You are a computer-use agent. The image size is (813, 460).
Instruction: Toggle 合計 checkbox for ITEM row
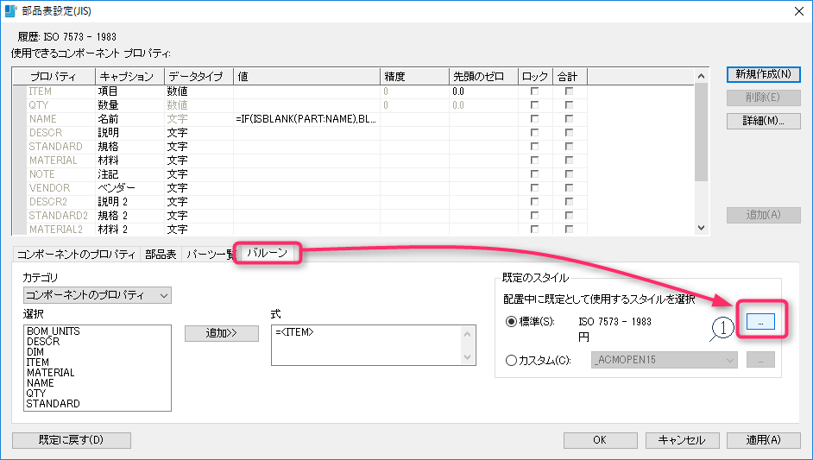[570, 91]
